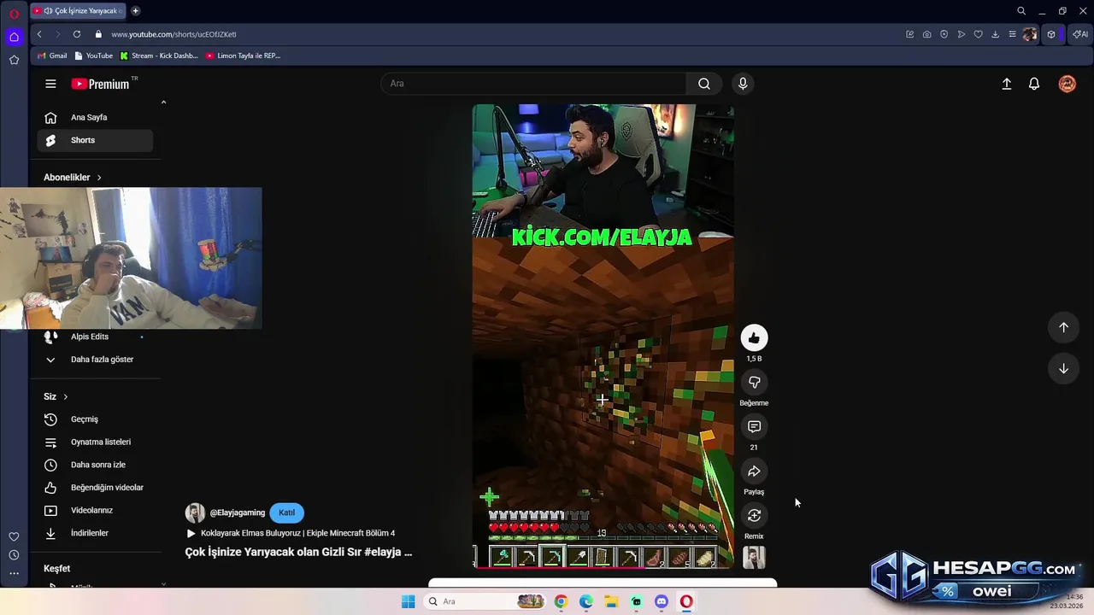
Task: Open Opera easy setup sliders icon
Action: 1012,34
